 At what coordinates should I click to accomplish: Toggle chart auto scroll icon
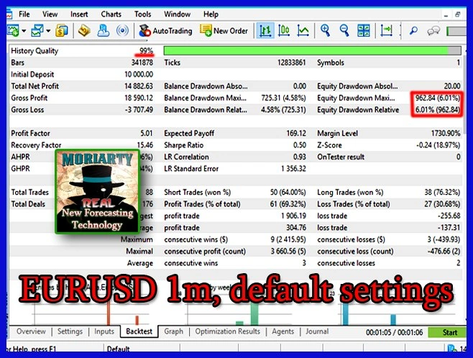click(387, 31)
